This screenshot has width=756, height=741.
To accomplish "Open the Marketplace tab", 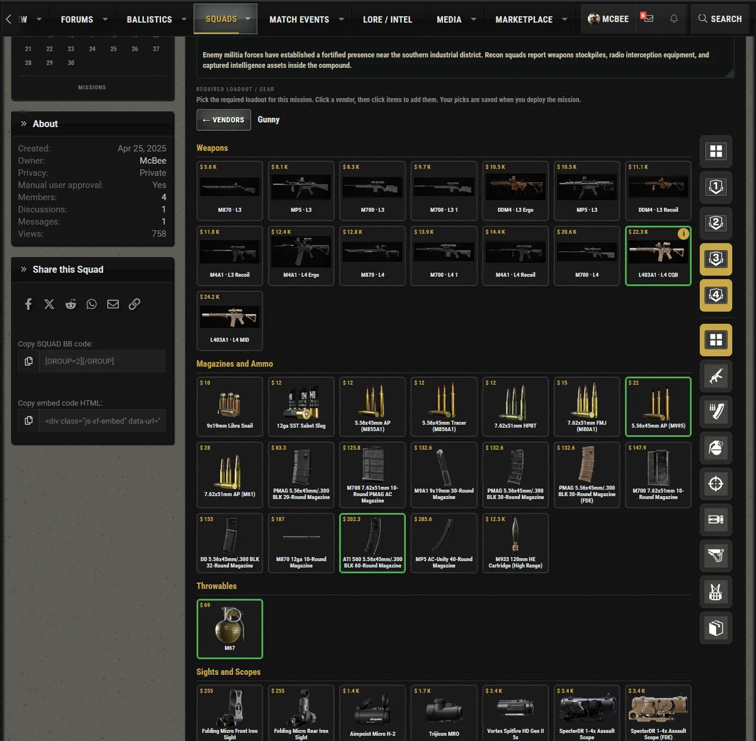I will (524, 19).
